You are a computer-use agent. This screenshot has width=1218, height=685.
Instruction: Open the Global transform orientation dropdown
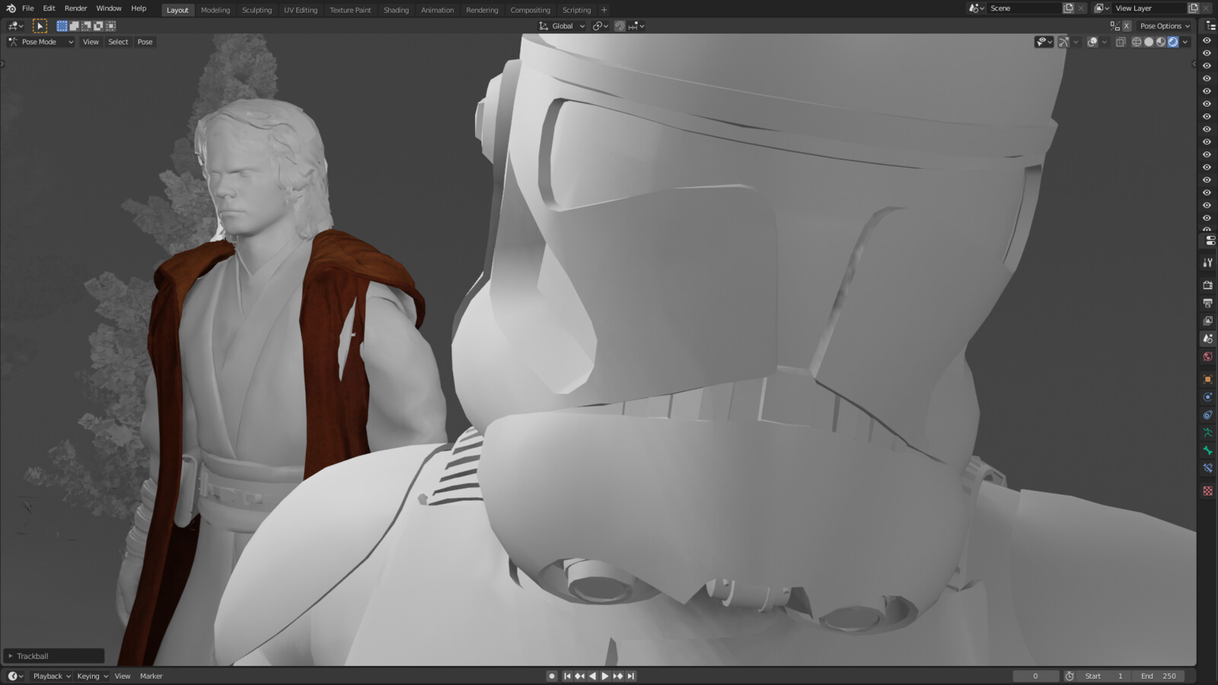(563, 26)
